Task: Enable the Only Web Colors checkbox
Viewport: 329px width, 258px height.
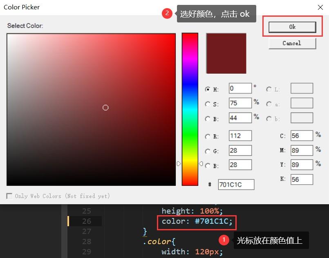Action: 9,196
